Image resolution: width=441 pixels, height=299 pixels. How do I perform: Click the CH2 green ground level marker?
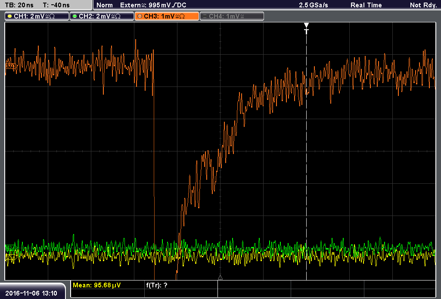[11, 248]
